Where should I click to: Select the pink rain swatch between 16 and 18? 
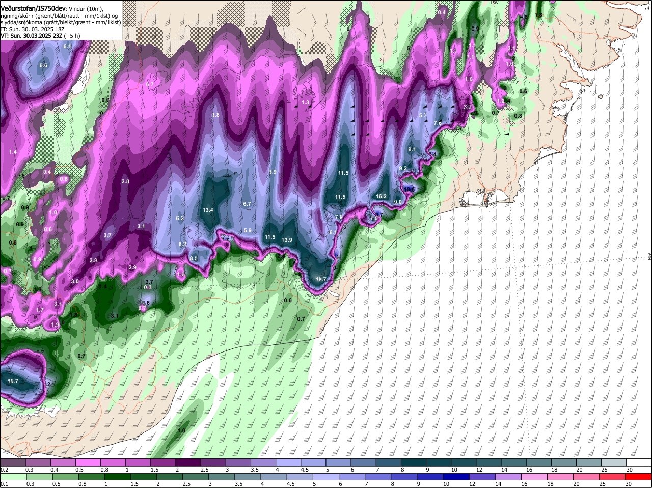(535, 477)
